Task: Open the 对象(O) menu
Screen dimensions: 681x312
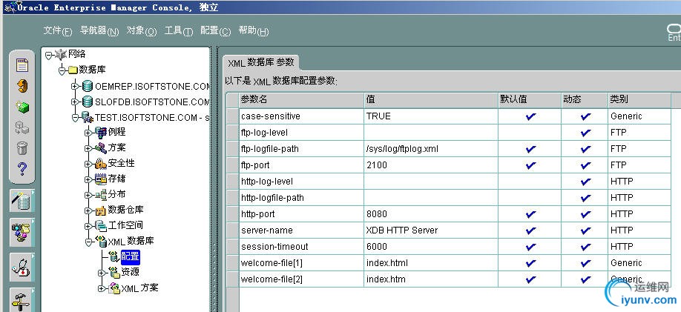Action: pyautogui.click(x=142, y=31)
